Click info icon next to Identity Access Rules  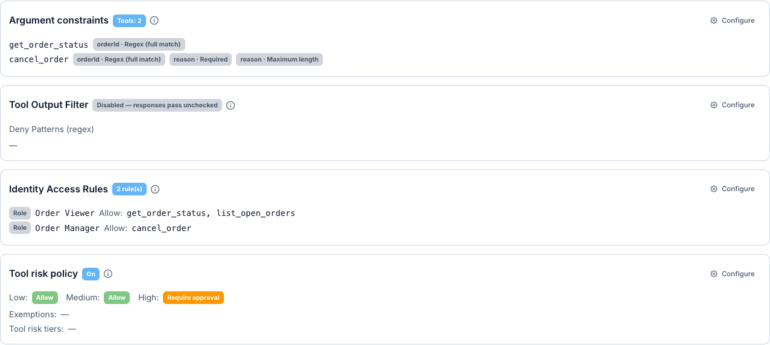[x=155, y=189]
